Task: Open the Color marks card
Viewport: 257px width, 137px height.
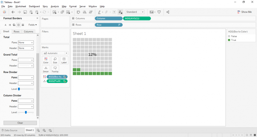Action: click(46, 60)
